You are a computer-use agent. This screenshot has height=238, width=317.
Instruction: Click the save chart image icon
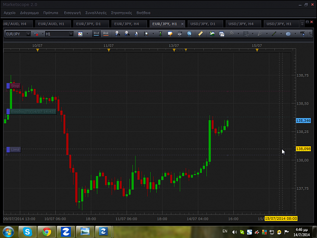tap(212, 33)
